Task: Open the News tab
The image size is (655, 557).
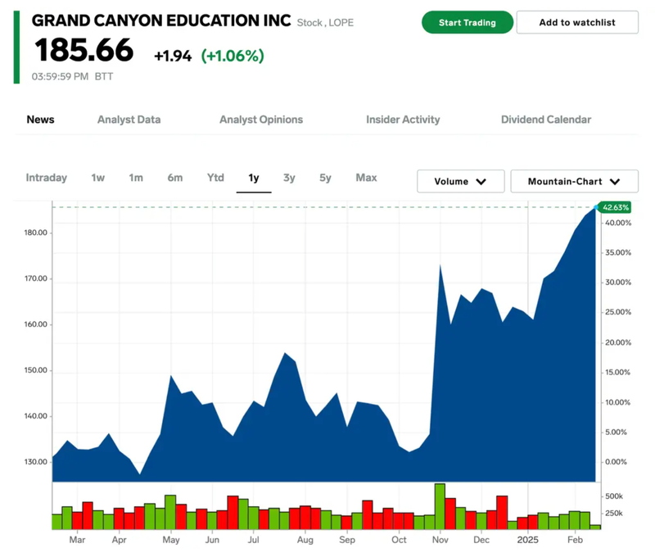Action: point(40,120)
